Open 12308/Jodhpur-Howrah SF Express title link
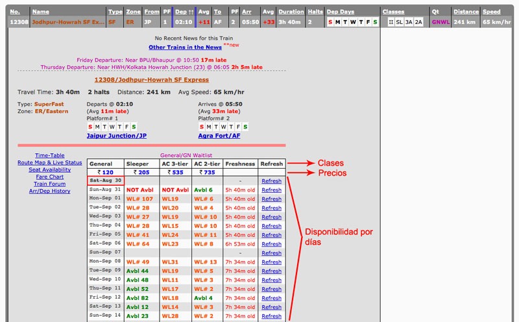This screenshot has width=519, height=322. [x=152, y=80]
